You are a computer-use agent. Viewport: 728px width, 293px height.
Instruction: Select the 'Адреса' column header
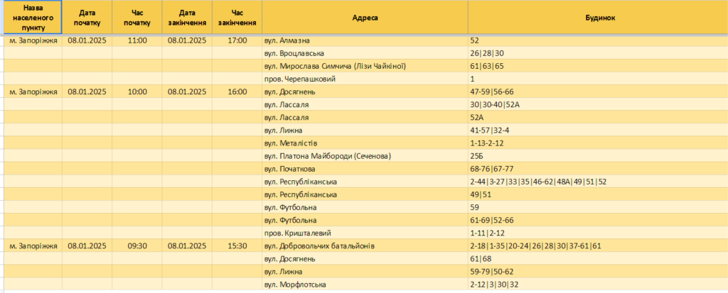(365, 17)
